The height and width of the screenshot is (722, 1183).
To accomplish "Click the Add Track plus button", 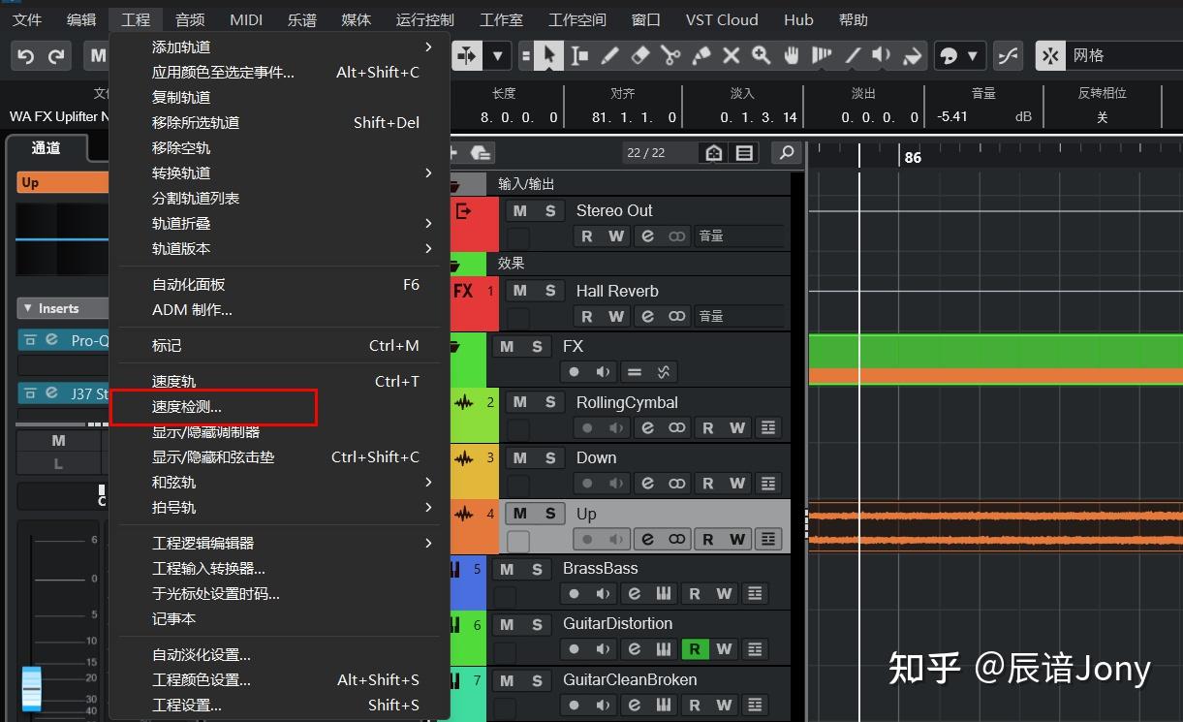I will pyautogui.click(x=452, y=152).
